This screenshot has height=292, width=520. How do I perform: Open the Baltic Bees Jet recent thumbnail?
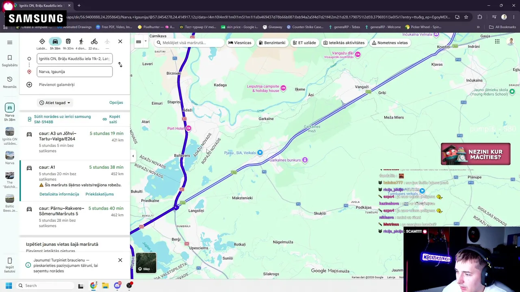[x=10, y=204]
